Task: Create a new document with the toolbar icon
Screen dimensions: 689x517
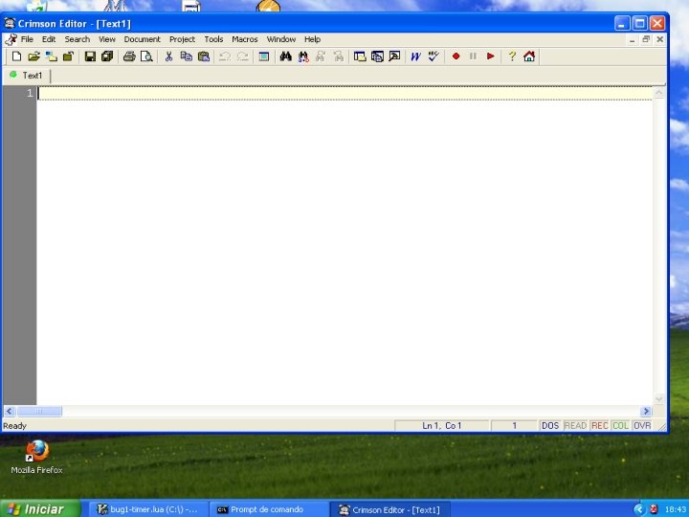Action: pos(16,56)
